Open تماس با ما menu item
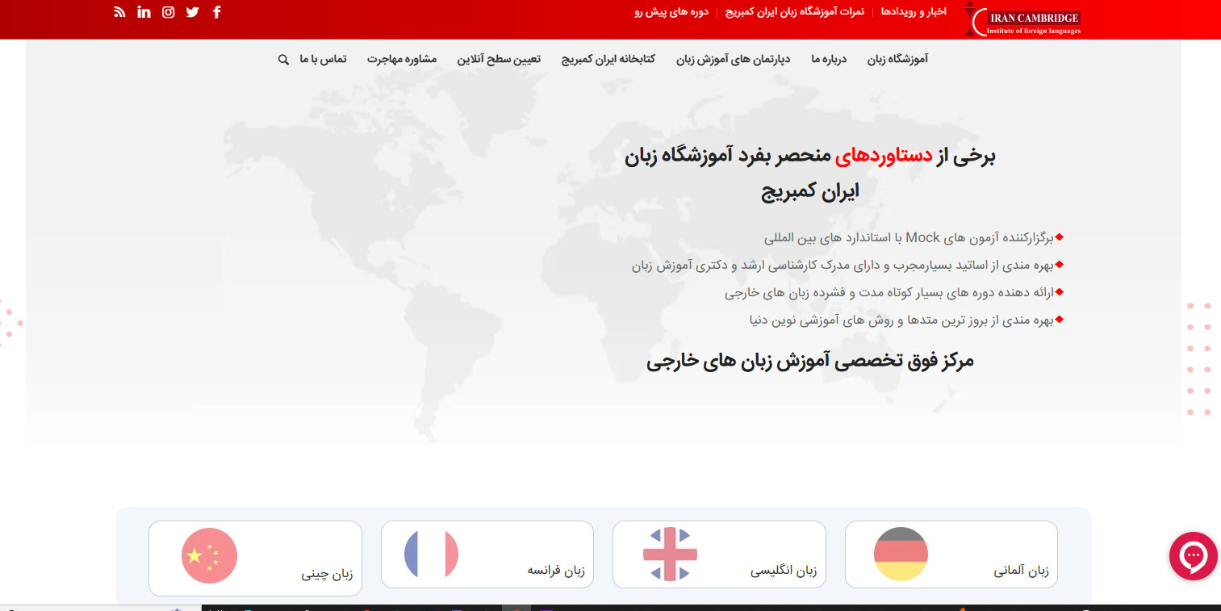The height and width of the screenshot is (611, 1221). pyautogui.click(x=323, y=59)
